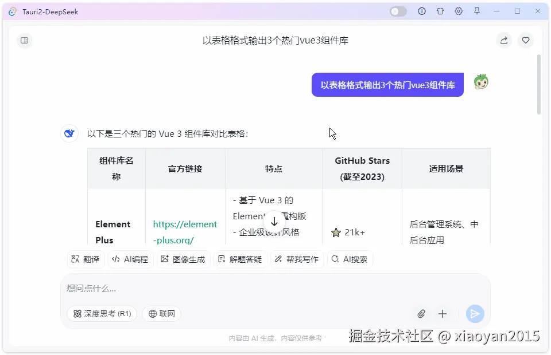Maximize the Tauri2-DeepSeek window

click(517, 11)
